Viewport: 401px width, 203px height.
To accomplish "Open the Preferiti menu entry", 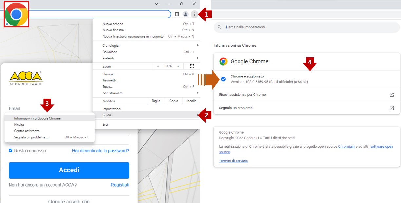I will pyautogui.click(x=108, y=58).
